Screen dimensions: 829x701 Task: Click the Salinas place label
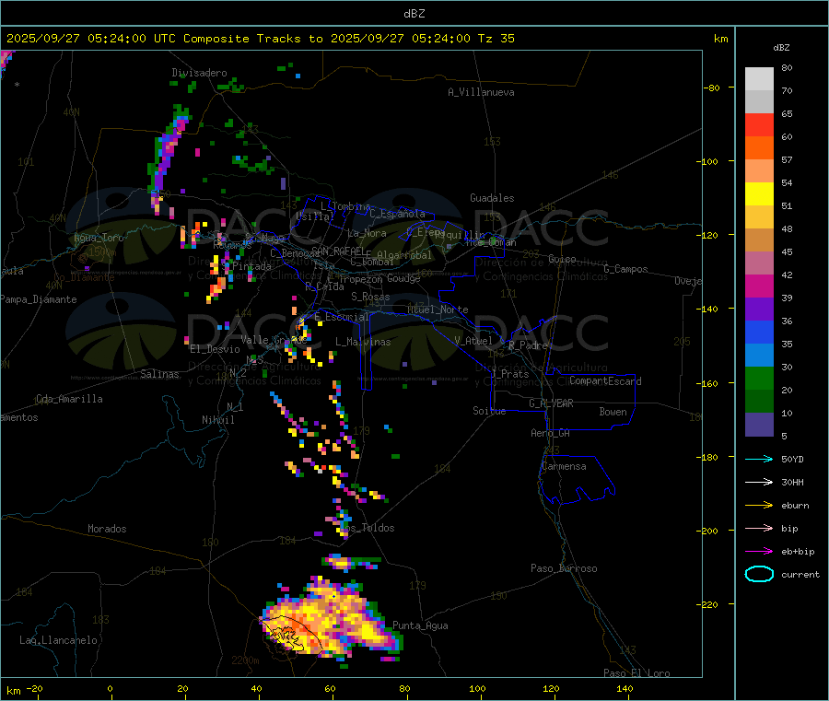tap(159, 374)
